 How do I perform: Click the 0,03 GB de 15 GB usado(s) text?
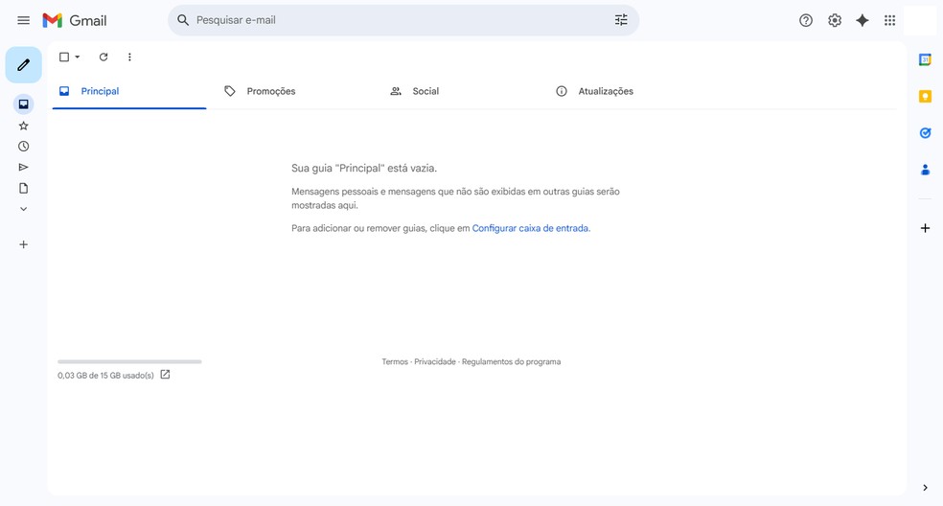105,376
